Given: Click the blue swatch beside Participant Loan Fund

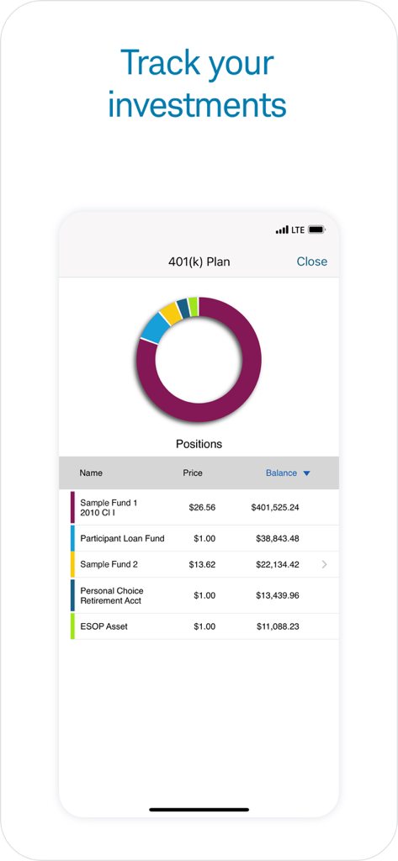Looking at the screenshot, I should click(72, 539).
